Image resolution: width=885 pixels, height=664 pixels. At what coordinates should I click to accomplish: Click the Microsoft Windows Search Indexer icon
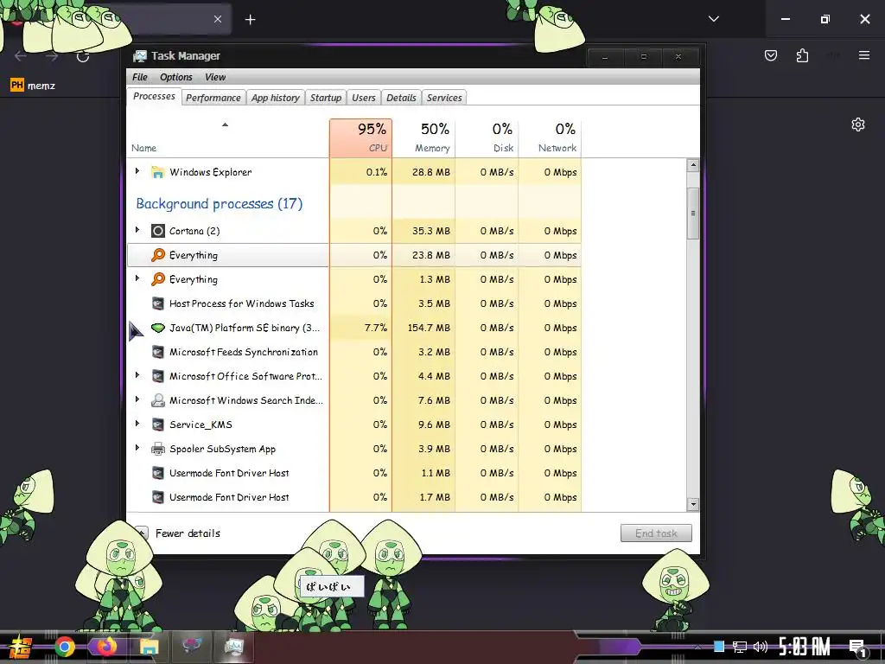pyautogui.click(x=158, y=401)
